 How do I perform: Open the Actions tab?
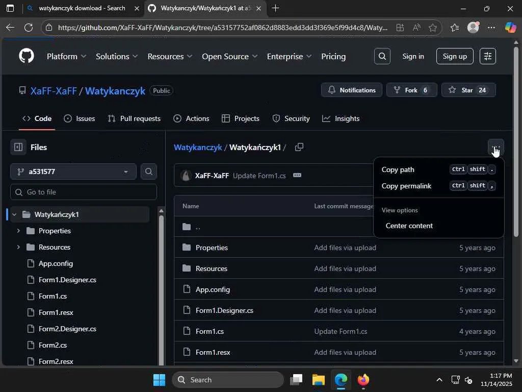click(192, 118)
